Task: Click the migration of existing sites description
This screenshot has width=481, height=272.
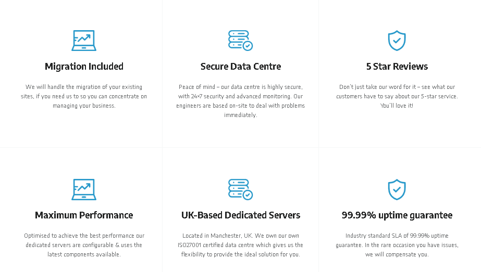Action: pyautogui.click(x=84, y=96)
